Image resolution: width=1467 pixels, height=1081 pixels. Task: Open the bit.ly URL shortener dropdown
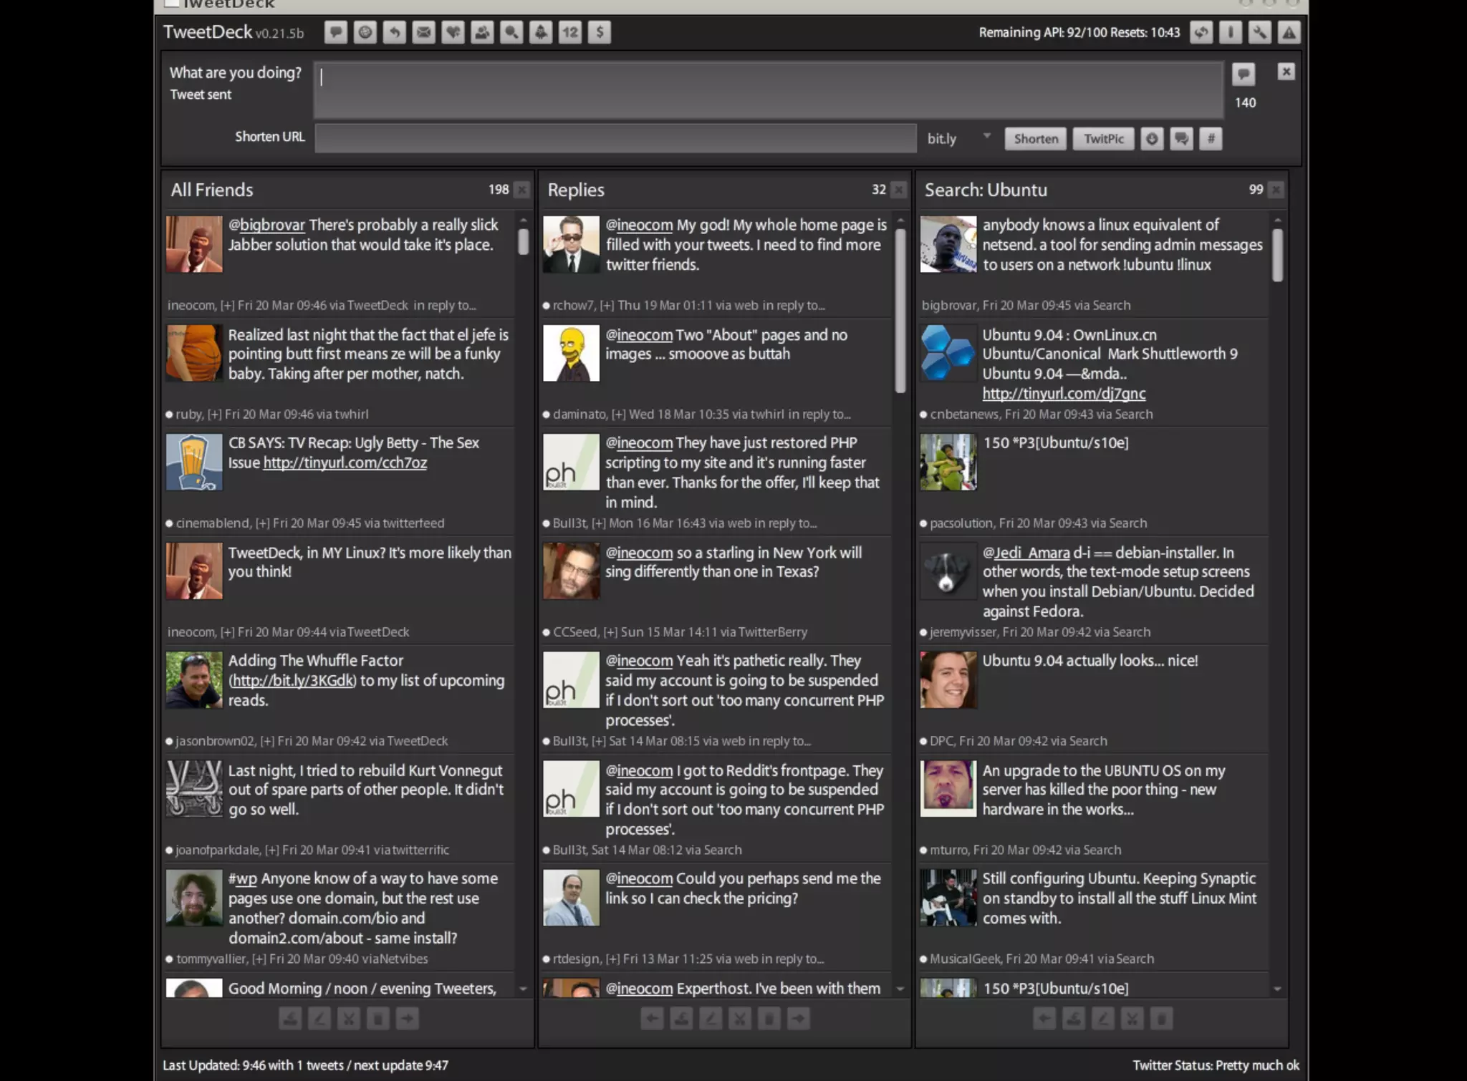986,136
